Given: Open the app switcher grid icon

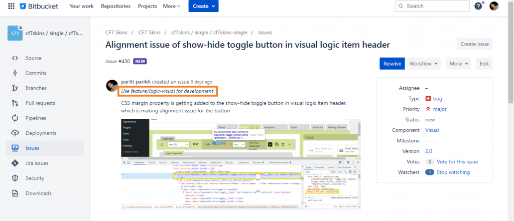Looking at the screenshot, I should [11, 6].
